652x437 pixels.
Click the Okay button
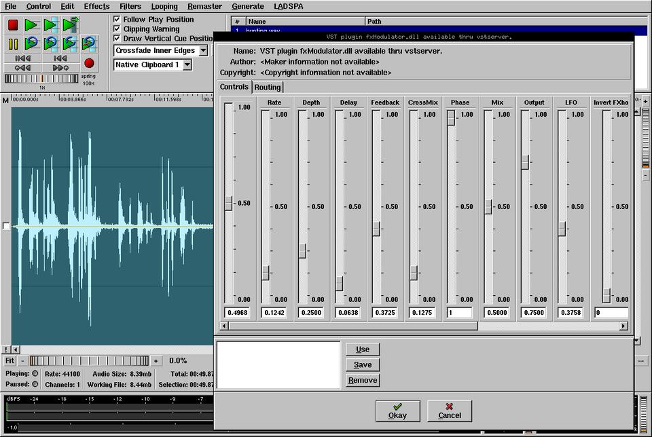tap(397, 411)
